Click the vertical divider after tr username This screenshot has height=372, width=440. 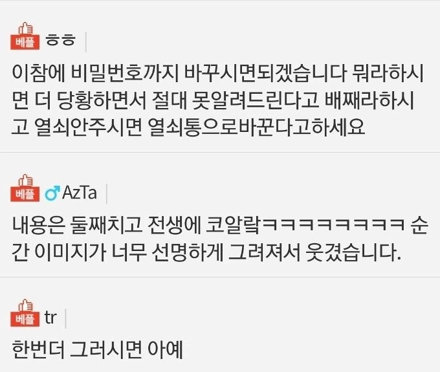65,319
